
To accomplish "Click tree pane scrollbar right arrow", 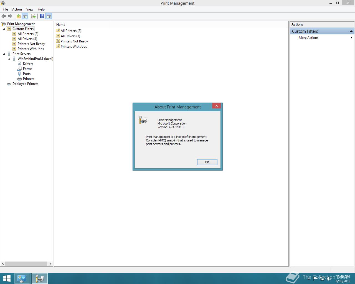I will (x=50, y=263).
